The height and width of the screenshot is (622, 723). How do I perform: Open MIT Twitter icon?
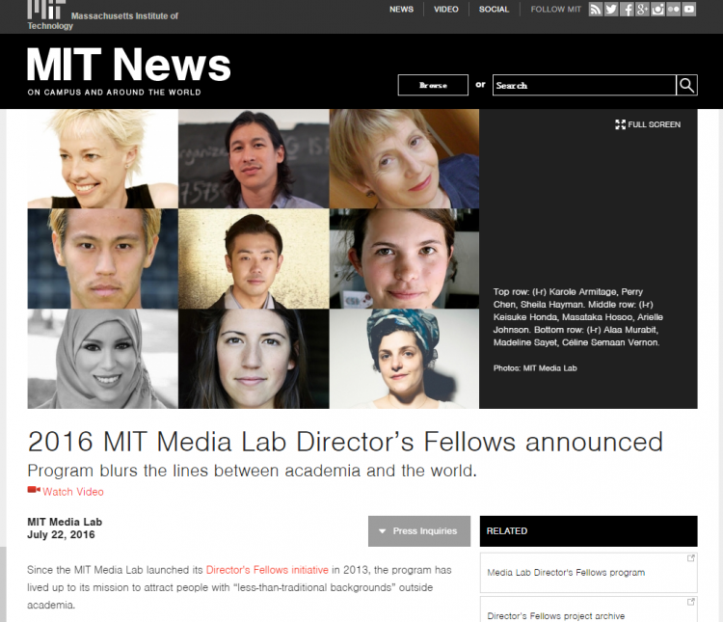pyautogui.click(x=611, y=10)
